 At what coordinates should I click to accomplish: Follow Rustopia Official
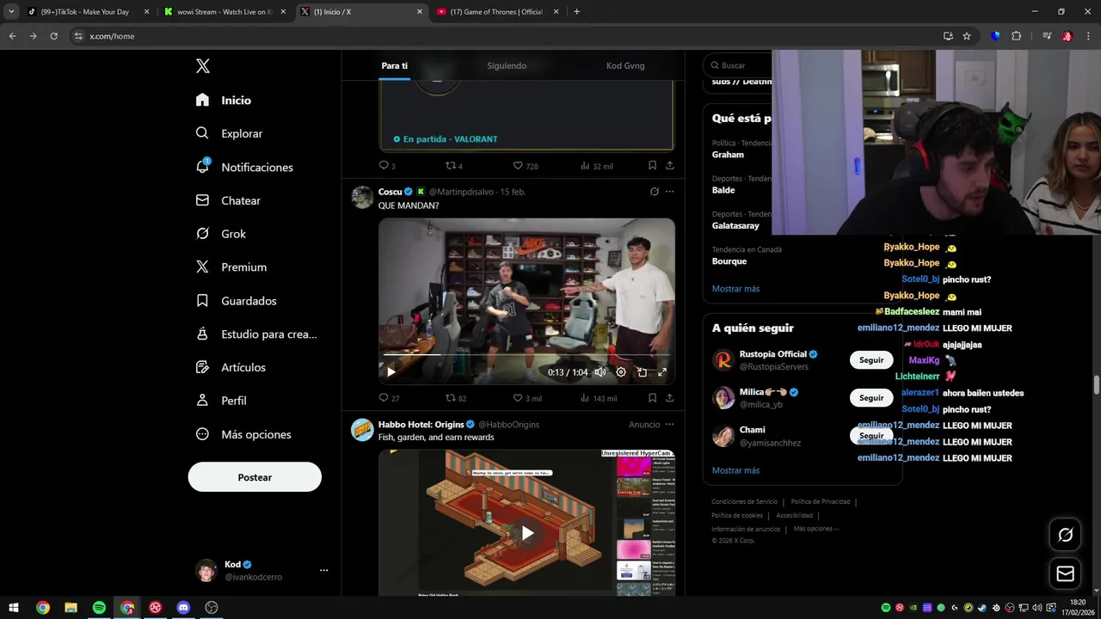[871, 360]
